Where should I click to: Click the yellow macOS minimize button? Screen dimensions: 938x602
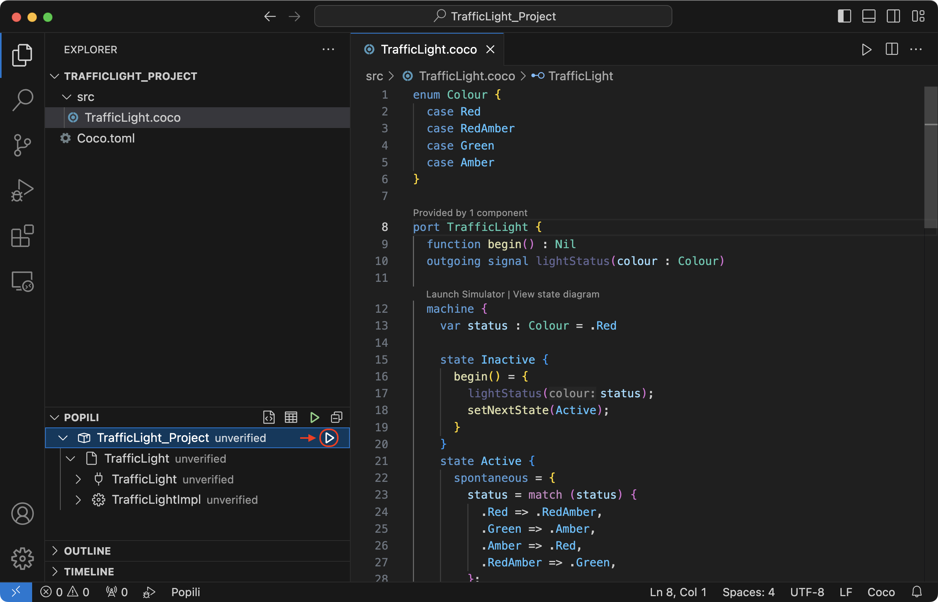click(x=32, y=17)
